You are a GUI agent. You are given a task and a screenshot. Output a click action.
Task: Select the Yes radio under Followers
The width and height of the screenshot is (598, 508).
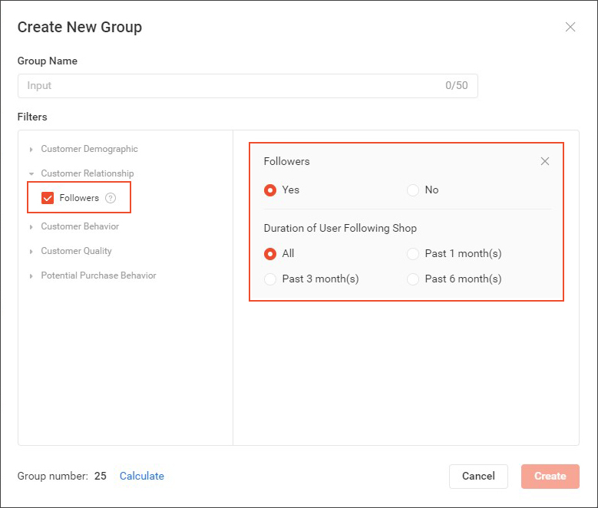coord(270,190)
